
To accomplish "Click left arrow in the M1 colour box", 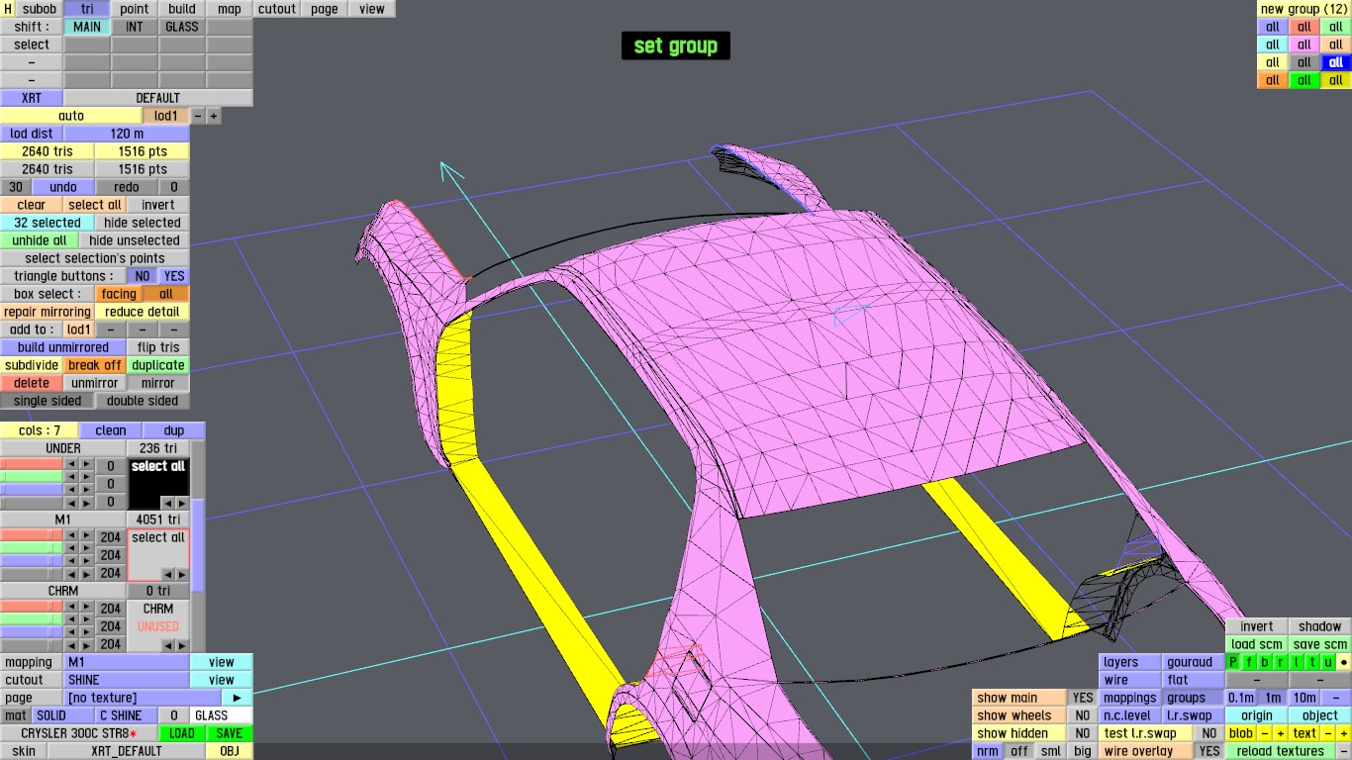I will click(166, 574).
